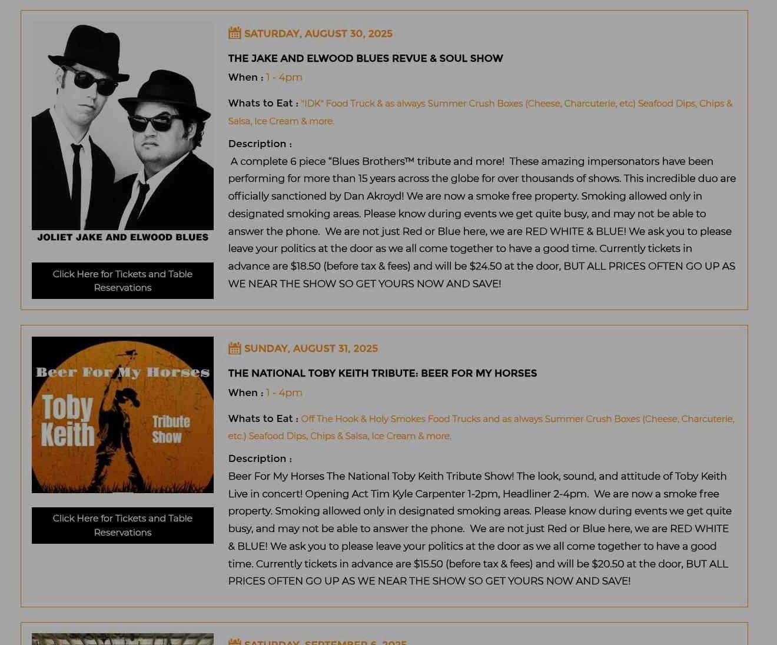Click the 1 - 4pm time for the Toby Keith tribute

coord(284,393)
